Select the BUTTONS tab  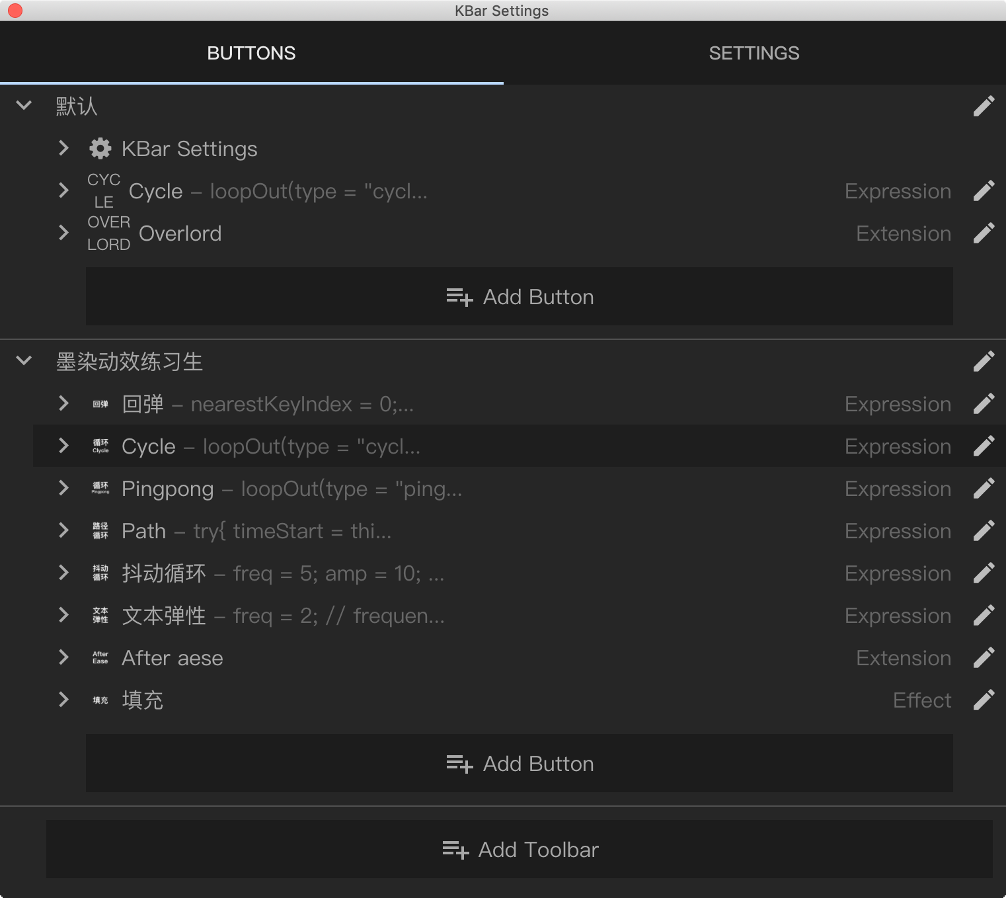click(251, 53)
